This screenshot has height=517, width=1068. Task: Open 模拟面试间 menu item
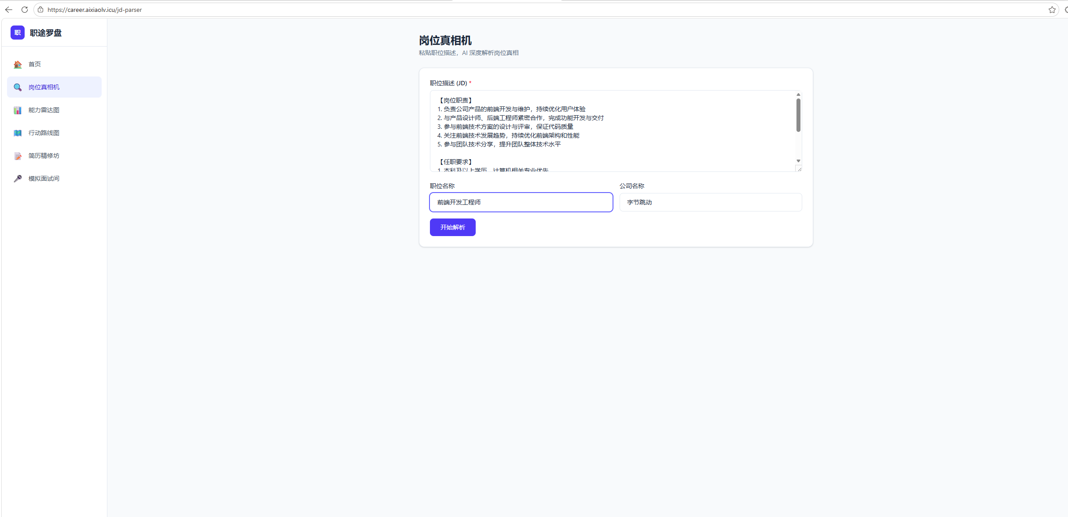pos(44,178)
